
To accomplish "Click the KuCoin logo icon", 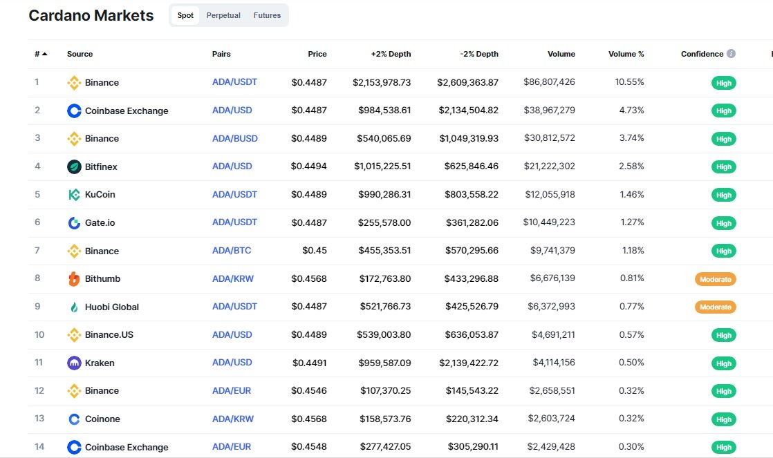I will [x=74, y=195].
